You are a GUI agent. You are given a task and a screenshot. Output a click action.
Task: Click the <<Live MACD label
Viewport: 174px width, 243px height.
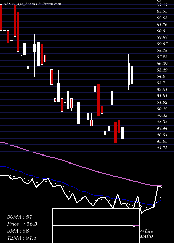coord(147,234)
